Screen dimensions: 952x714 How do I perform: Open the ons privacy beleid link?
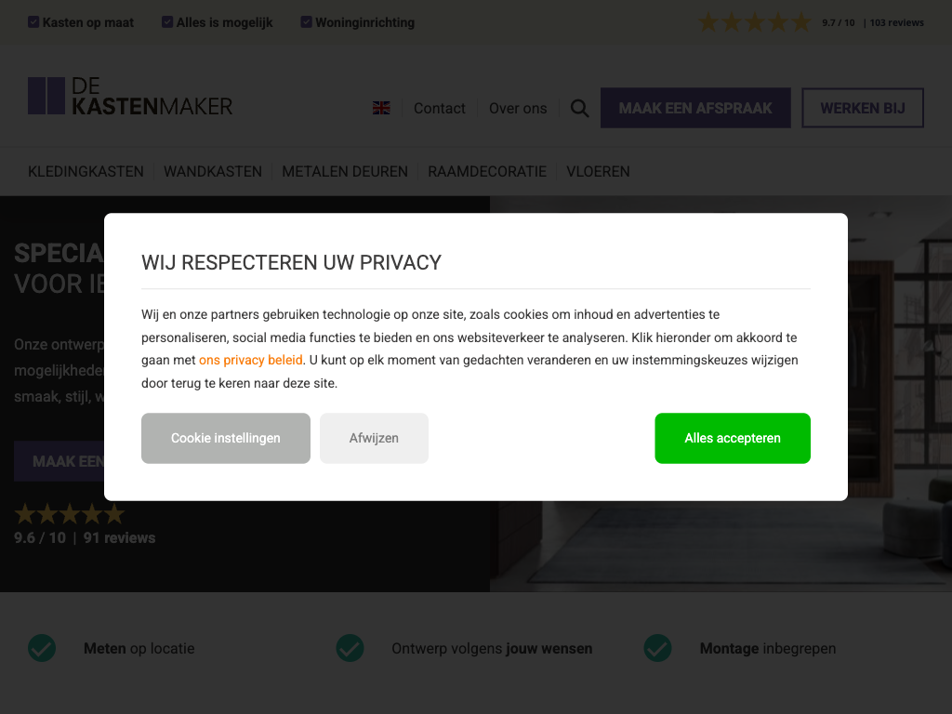(x=251, y=360)
